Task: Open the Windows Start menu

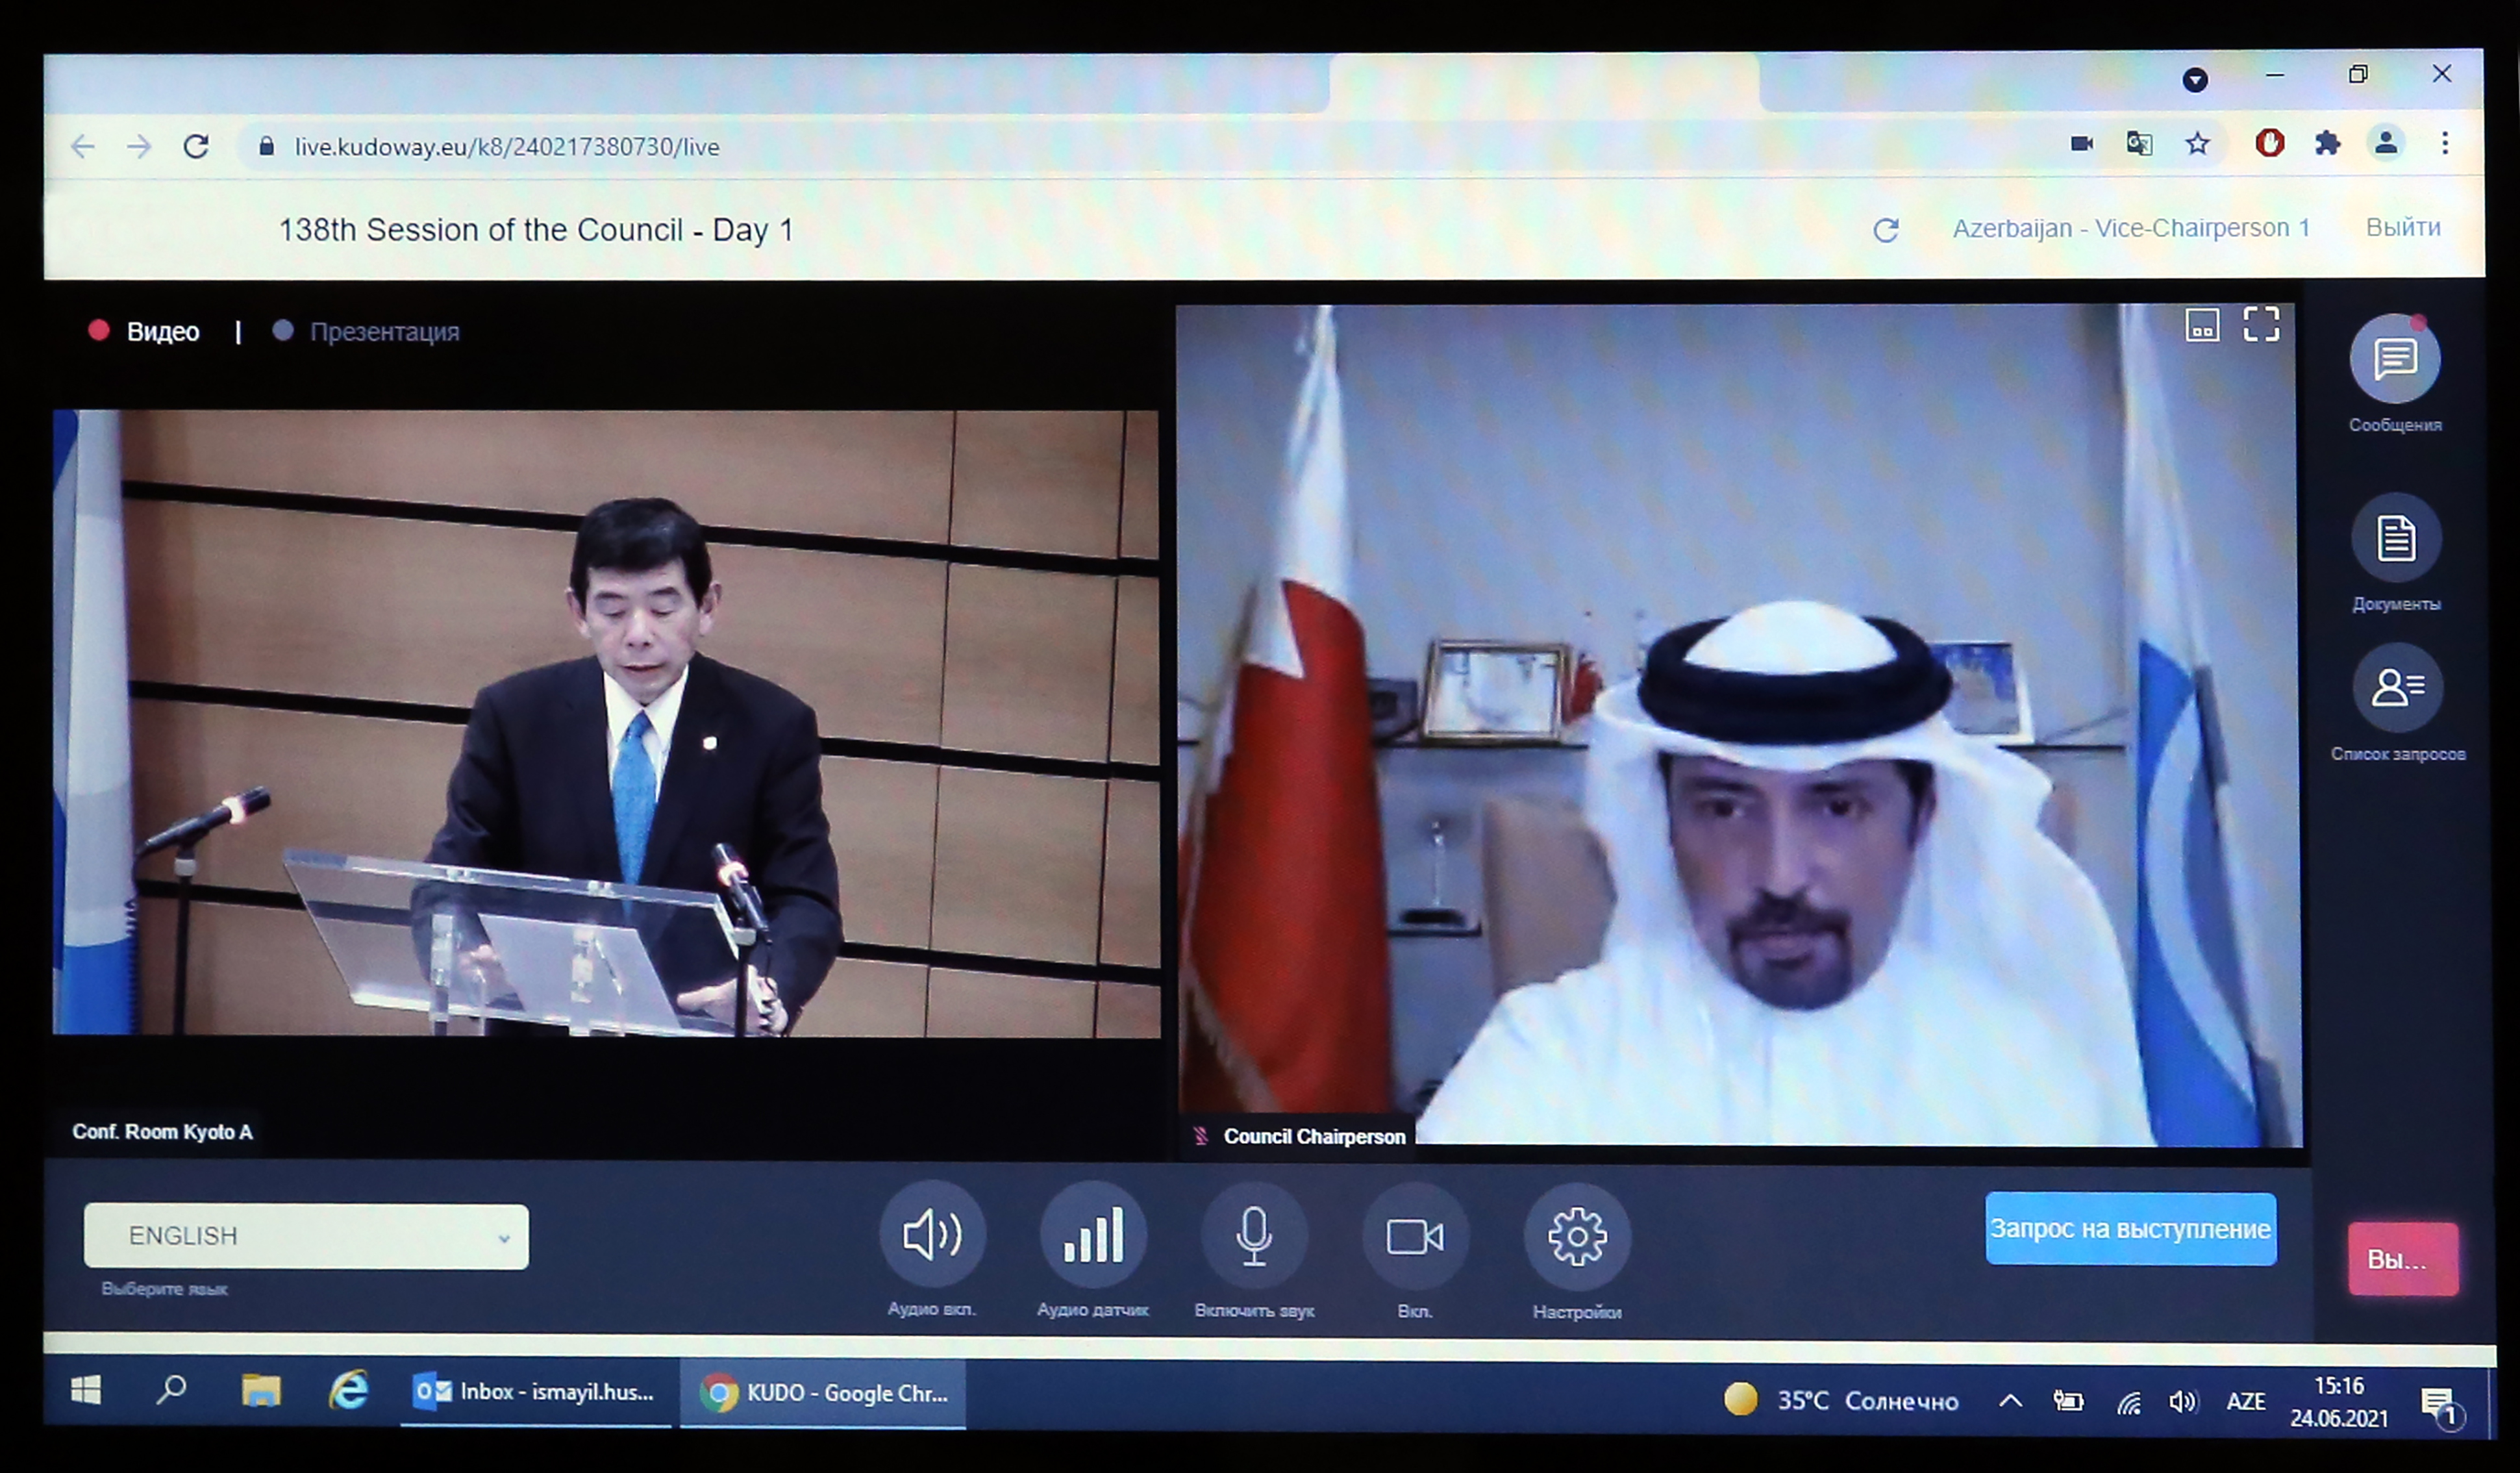Action: point(86,1391)
